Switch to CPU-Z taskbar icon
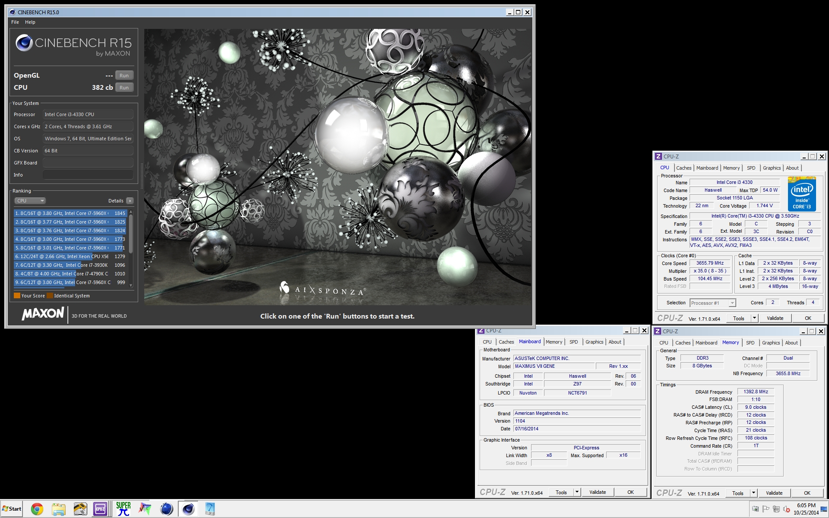Screen dimensions: 829x518 100,509
